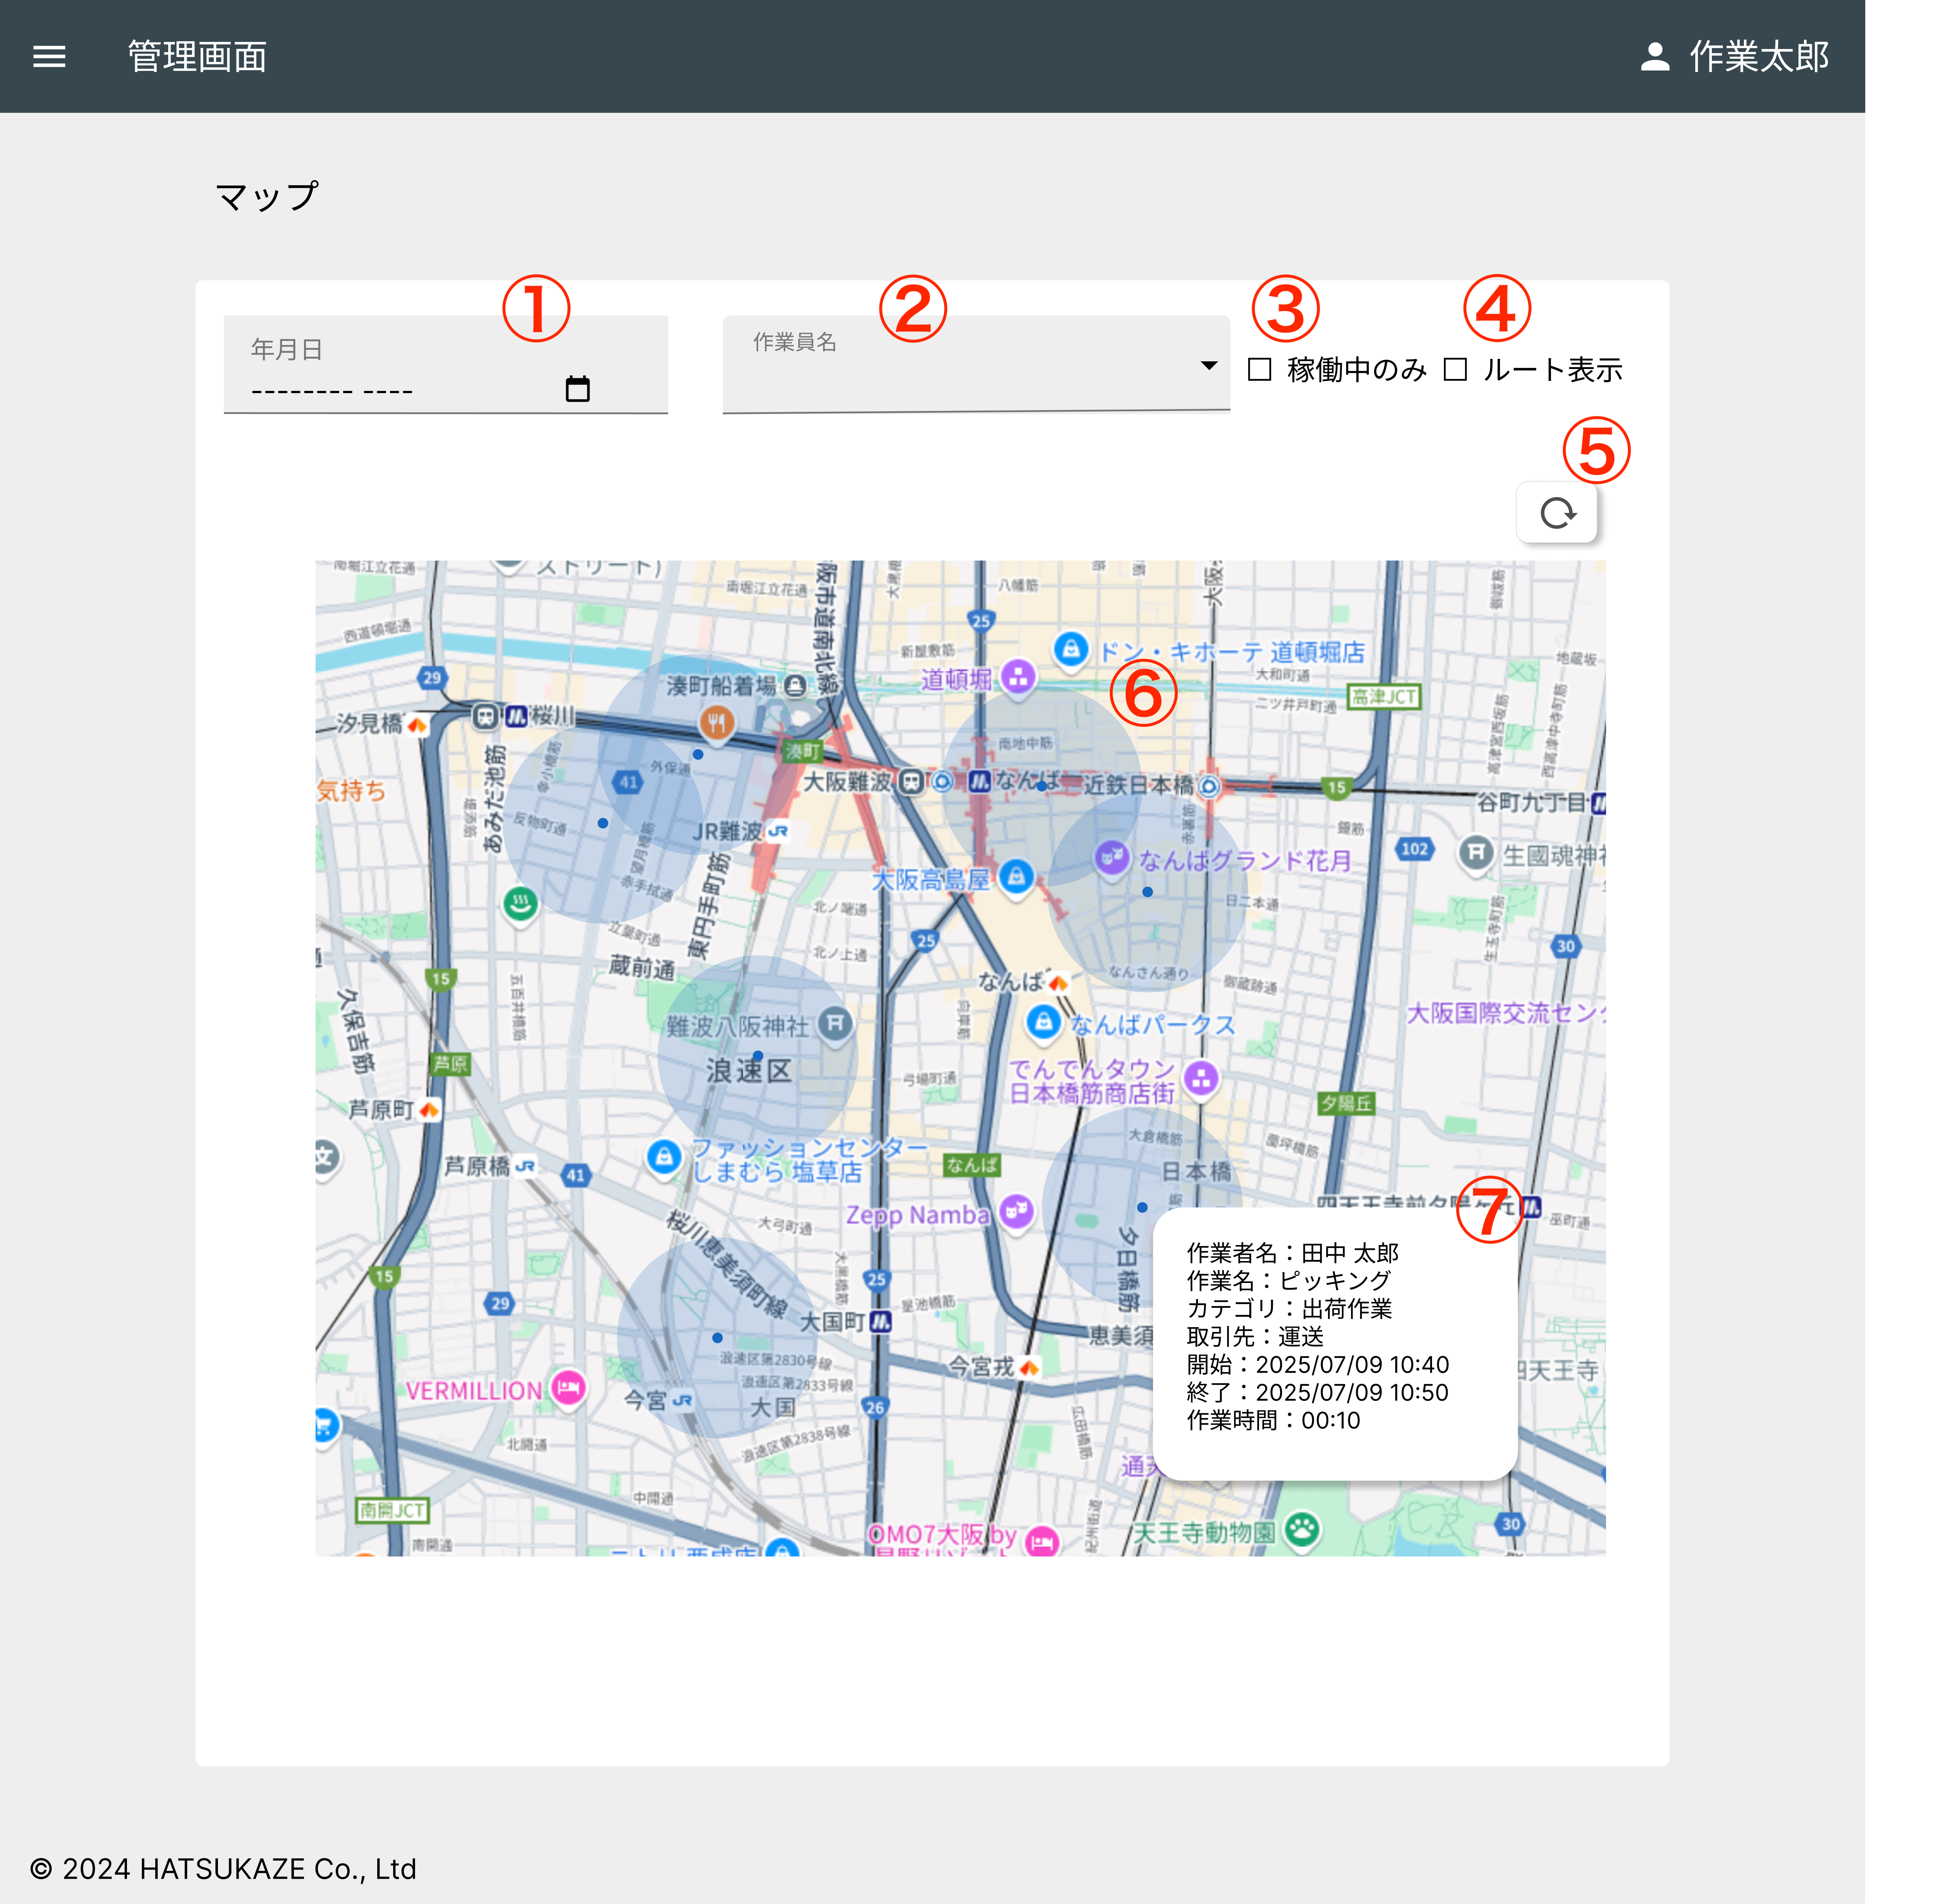The width and height of the screenshot is (1934, 1904).
Task: Select the JR logo beside 芦原橋
Action: pos(525,1166)
